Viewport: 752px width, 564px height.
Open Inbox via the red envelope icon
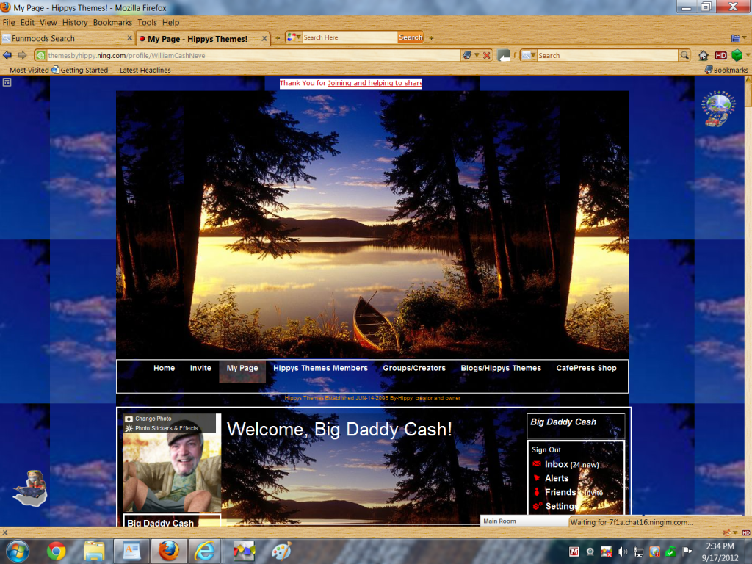point(537,464)
